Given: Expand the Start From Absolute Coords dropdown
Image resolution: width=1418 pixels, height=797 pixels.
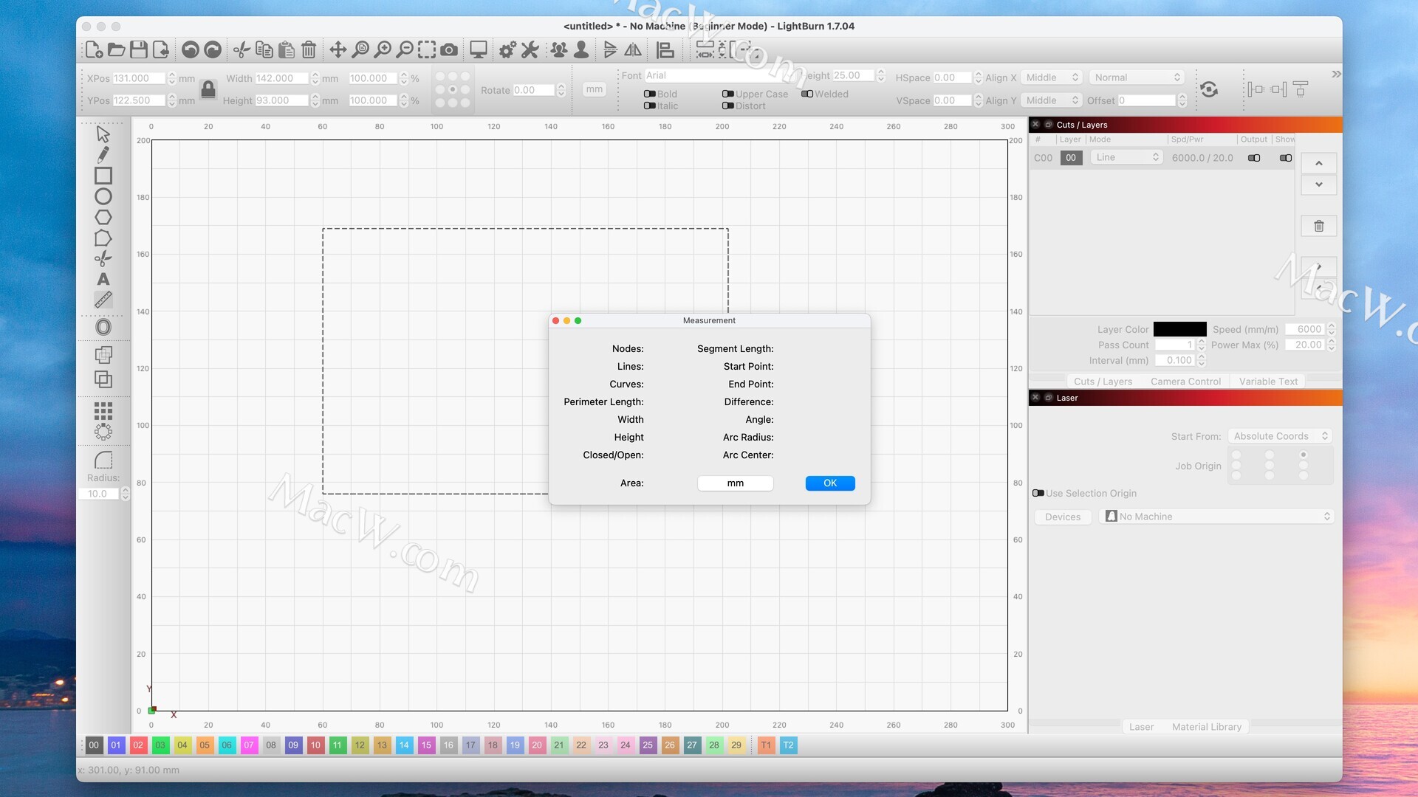Looking at the screenshot, I should (1280, 436).
